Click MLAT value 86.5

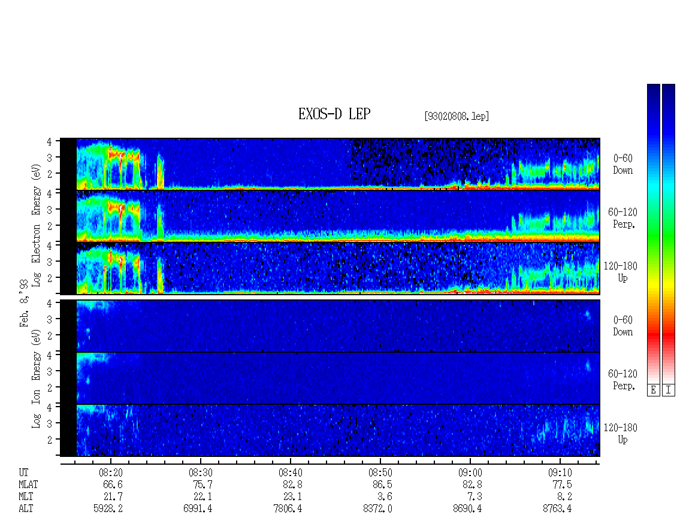[382, 484]
